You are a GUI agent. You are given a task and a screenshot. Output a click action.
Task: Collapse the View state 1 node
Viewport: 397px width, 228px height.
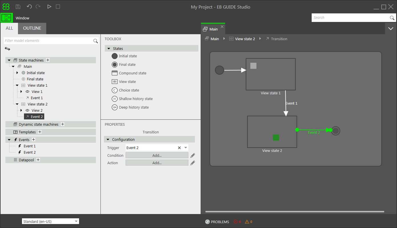[17, 85]
